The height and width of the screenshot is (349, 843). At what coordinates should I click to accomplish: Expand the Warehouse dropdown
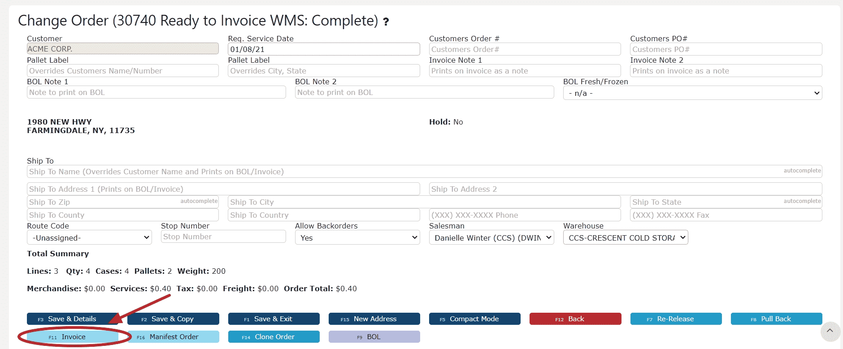[x=625, y=238]
